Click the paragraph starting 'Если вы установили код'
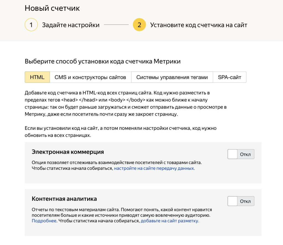 click(x=120, y=132)
